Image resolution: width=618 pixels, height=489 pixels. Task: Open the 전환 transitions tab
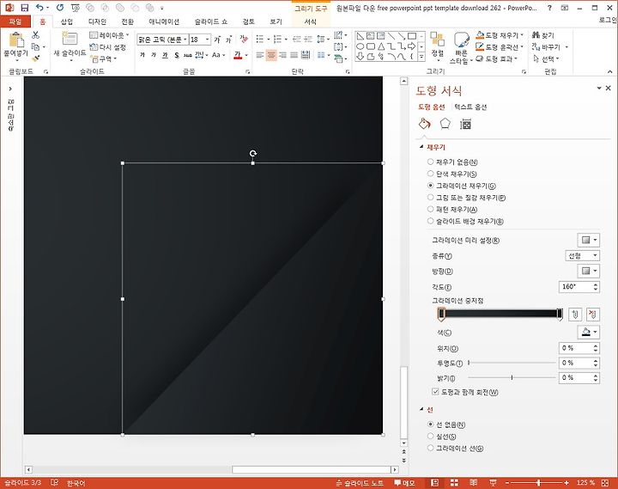(x=127, y=21)
